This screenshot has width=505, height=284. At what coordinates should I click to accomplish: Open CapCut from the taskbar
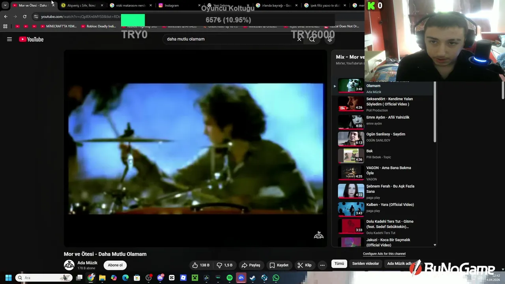[172, 278]
